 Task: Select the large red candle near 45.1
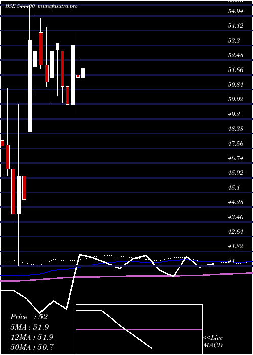[13, 191]
